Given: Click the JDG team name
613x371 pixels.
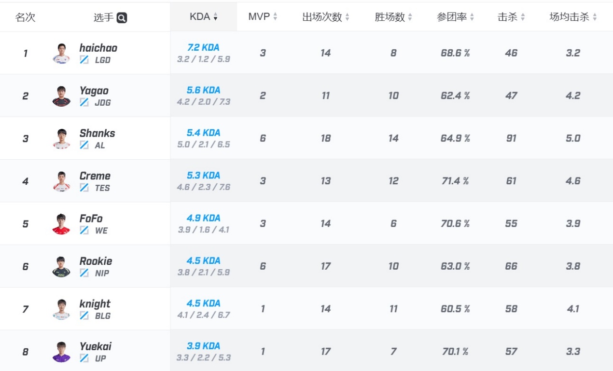Looking at the screenshot, I should tap(103, 103).
